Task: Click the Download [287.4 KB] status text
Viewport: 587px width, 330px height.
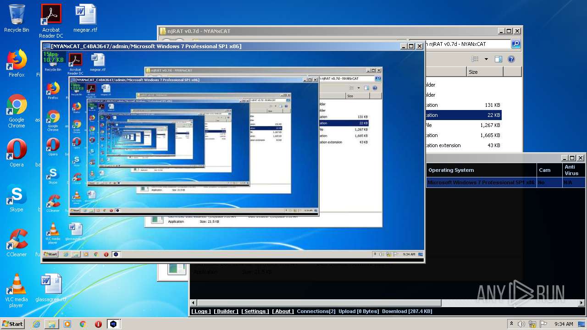Action: coord(407,311)
